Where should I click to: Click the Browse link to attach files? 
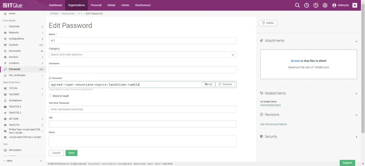[295, 61]
